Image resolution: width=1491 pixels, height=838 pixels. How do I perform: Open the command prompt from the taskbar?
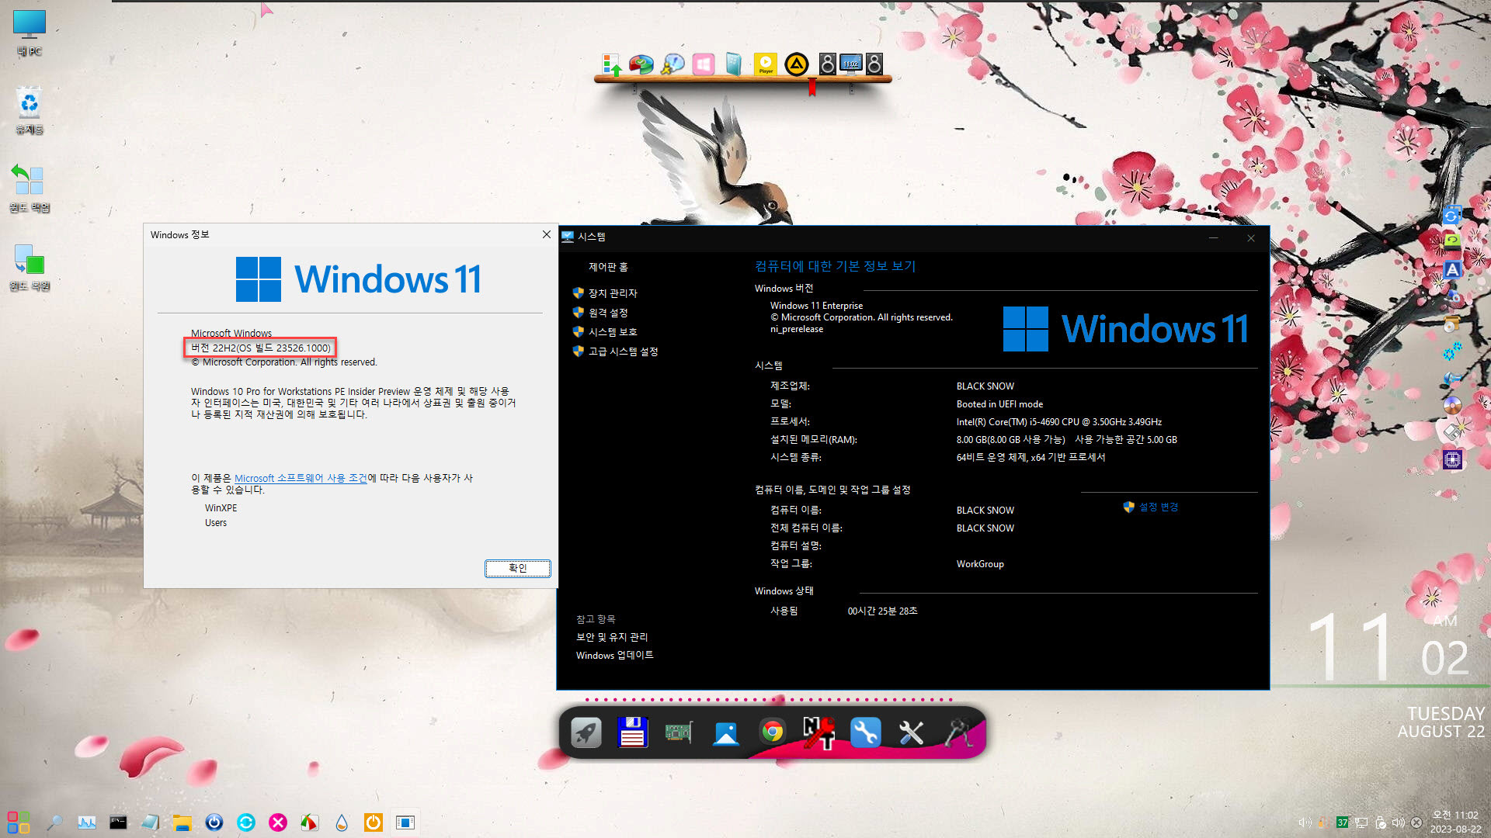[x=118, y=822]
